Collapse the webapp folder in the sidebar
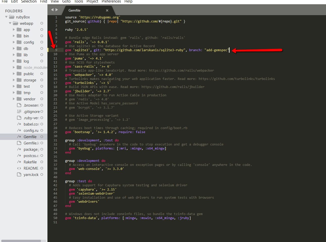This screenshot has height=242, width=326. pyautogui.click(x=10, y=23)
